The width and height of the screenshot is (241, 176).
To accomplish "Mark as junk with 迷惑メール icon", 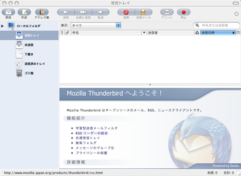I will pyautogui.click(x=143, y=12).
